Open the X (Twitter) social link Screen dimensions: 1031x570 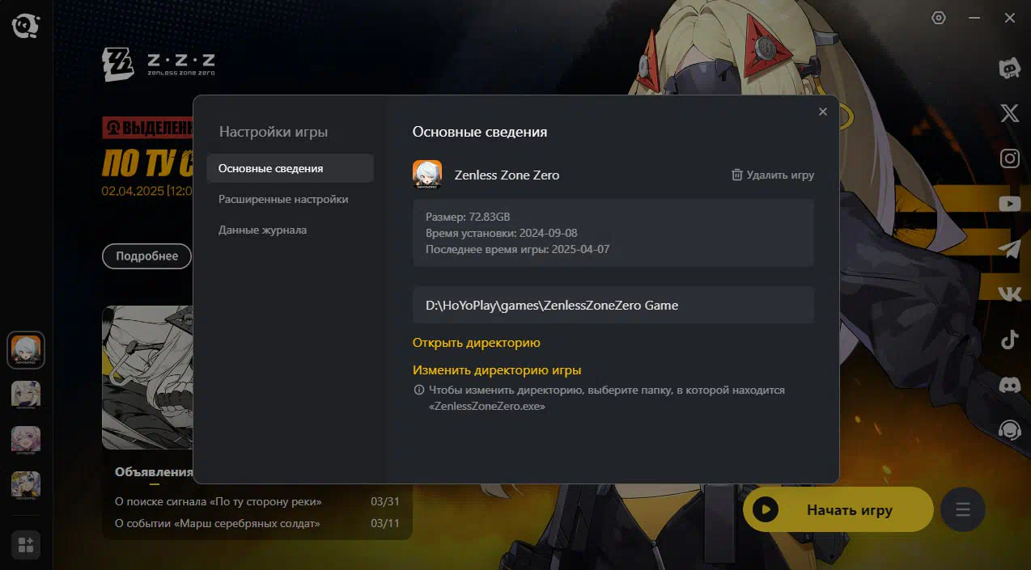pyautogui.click(x=1010, y=113)
